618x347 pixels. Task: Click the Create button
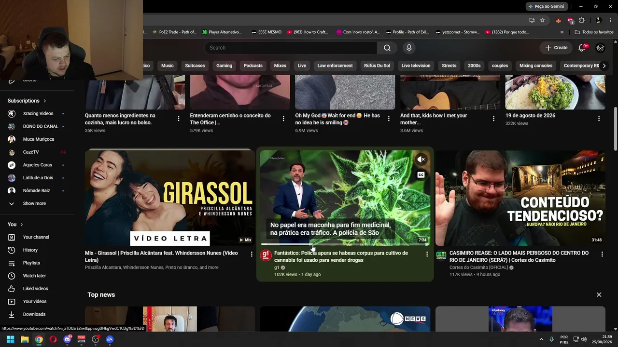(x=556, y=48)
